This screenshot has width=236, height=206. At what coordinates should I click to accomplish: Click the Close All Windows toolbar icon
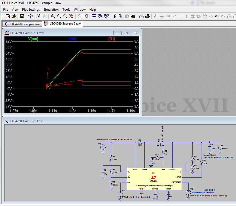(106, 16)
